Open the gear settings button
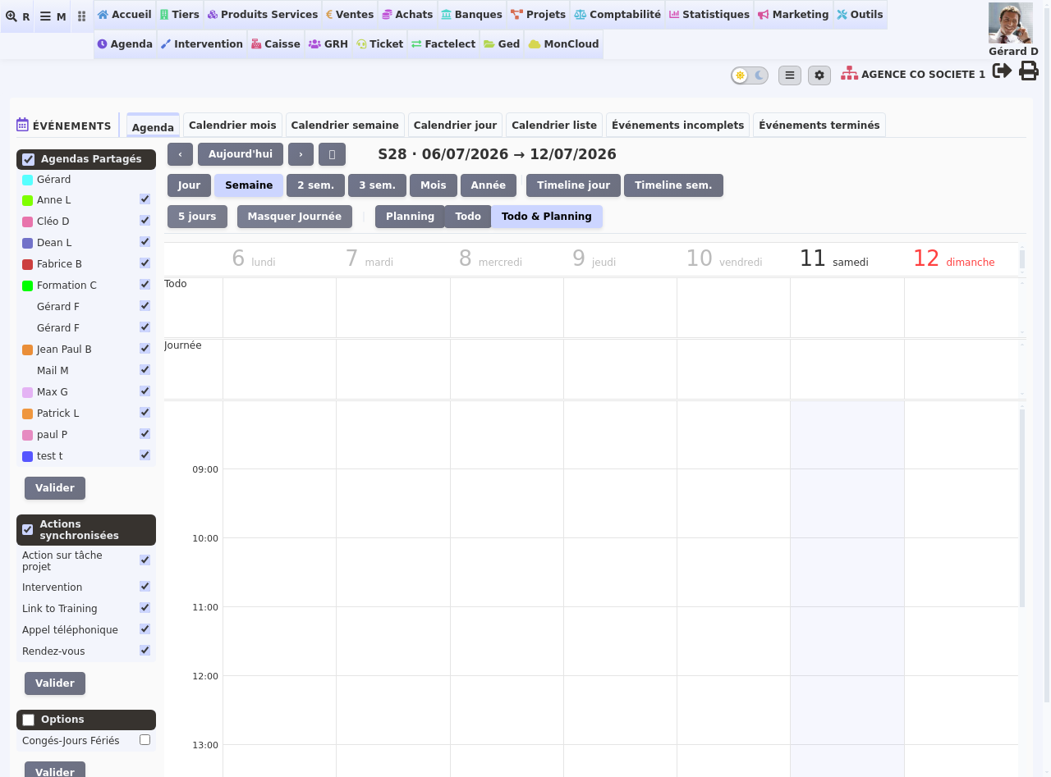Screen dimensions: 1051x777 819,75
